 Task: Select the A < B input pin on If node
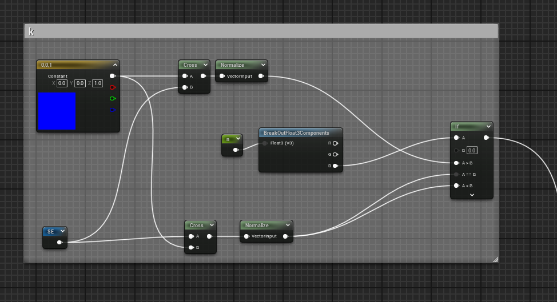pos(456,186)
